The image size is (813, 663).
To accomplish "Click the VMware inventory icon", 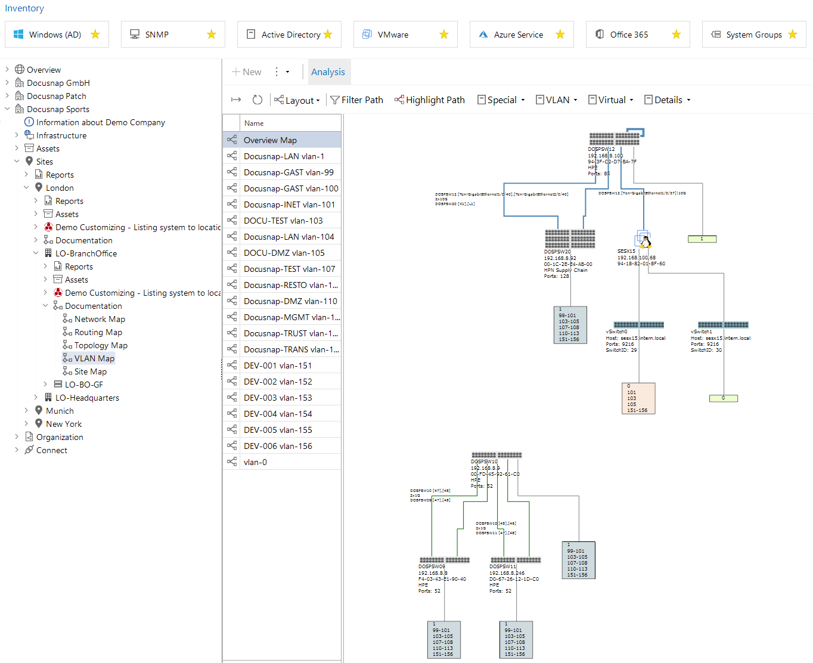I will (x=367, y=35).
